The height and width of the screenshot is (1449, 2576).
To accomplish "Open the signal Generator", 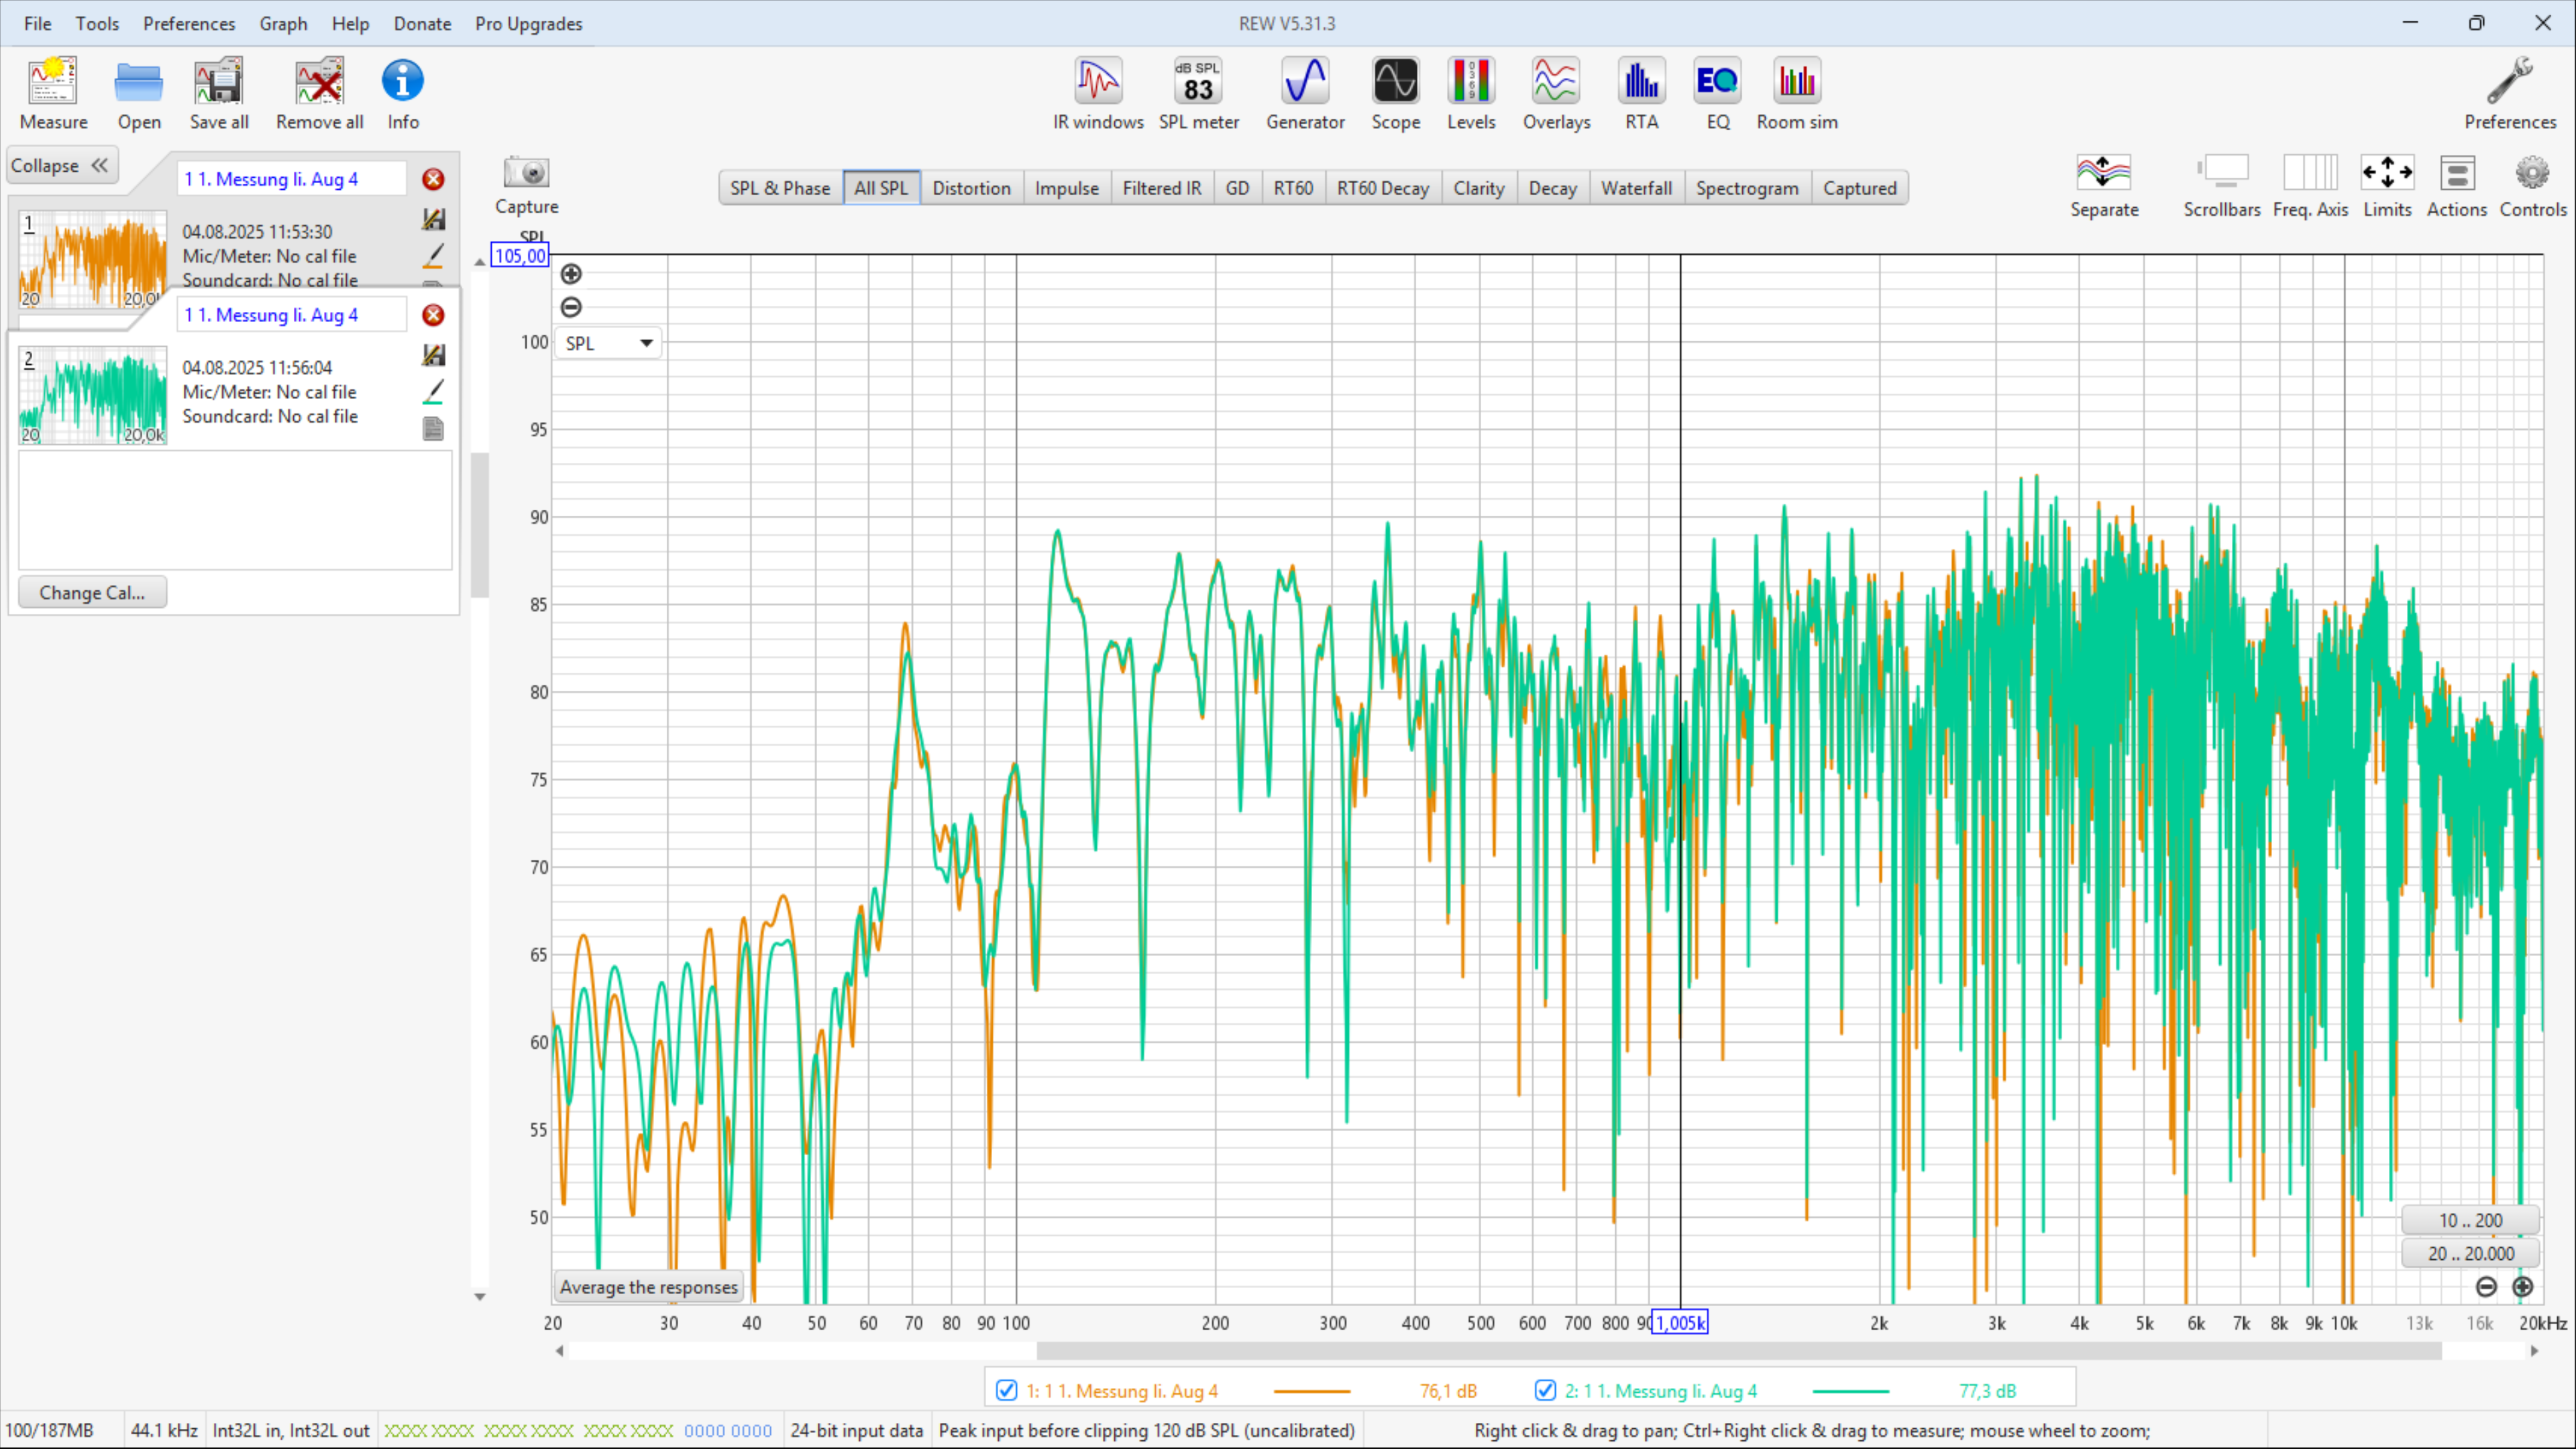I will pyautogui.click(x=1305, y=94).
